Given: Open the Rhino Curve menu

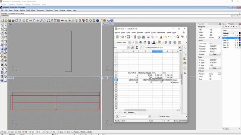Looking at the screenshot, I should (16, 10).
